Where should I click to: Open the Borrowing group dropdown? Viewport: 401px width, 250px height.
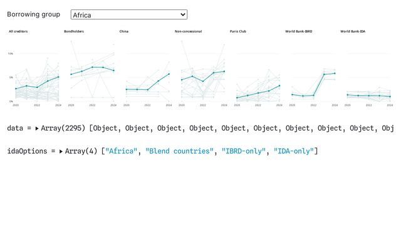[128, 14]
